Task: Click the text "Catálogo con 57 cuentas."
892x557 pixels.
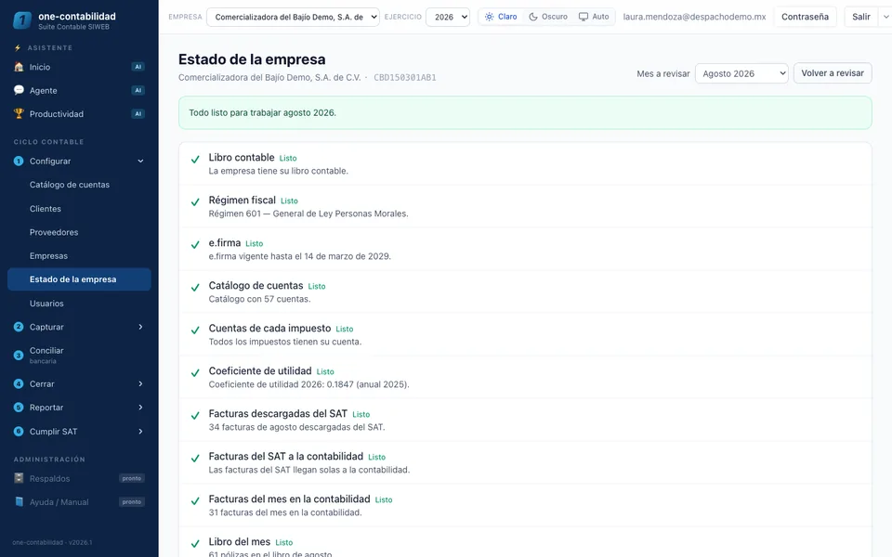Action: click(259, 299)
